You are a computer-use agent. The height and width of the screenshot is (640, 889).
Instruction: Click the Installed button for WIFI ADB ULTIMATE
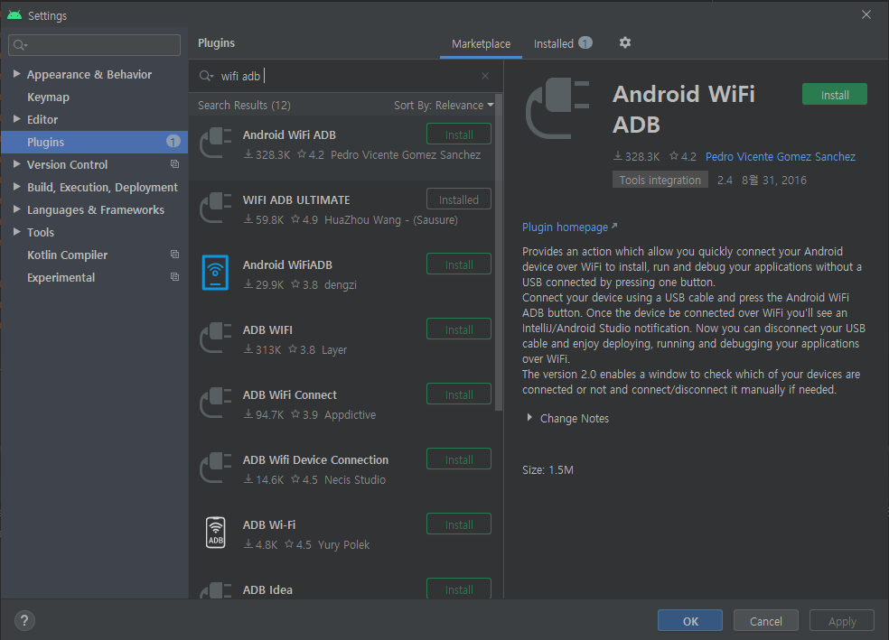point(459,199)
